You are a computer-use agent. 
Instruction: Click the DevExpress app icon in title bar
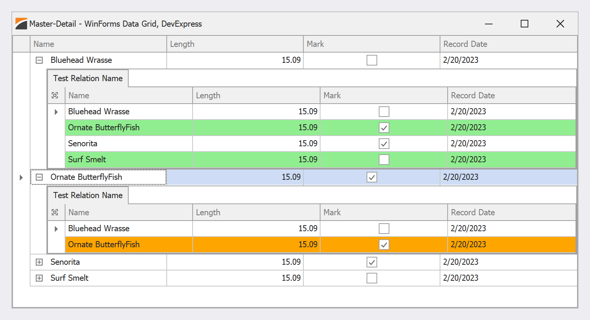point(21,24)
